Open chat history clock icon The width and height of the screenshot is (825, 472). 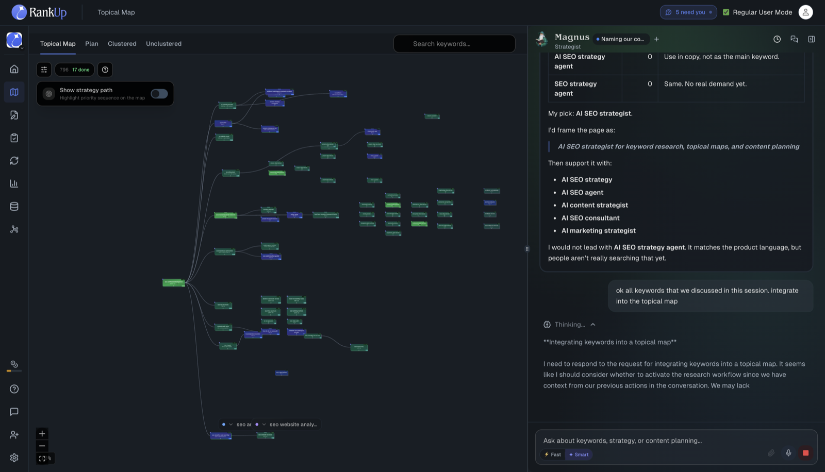click(x=777, y=39)
